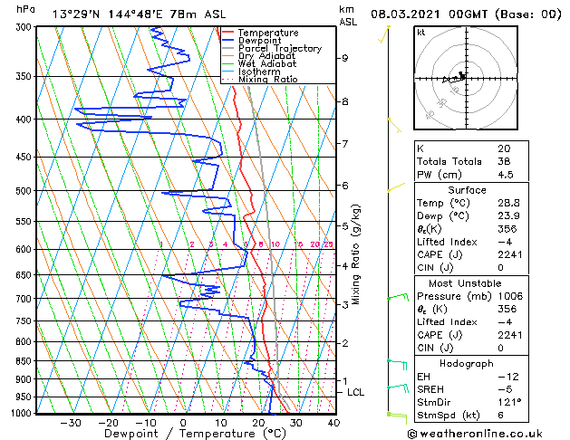
Task: Click the 'km ASL' altitude axis header
Action: click(348, 15)
